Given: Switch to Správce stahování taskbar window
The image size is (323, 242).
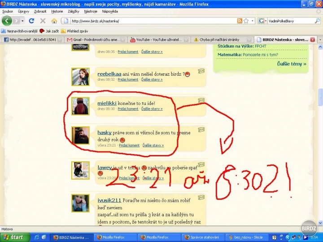Looking at the screenshot, I should [x=202, y=237].
